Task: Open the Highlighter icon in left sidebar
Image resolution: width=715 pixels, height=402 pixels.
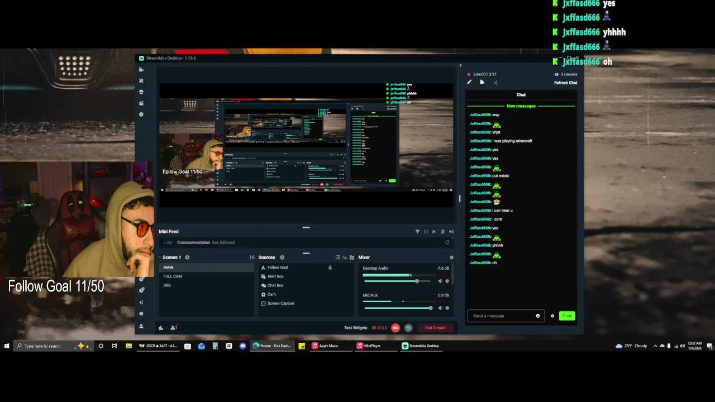Action: point(141,103)
